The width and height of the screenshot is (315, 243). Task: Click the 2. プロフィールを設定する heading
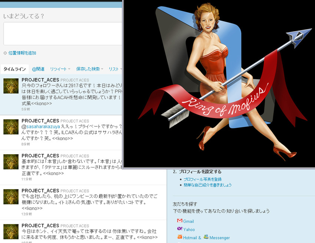(197, 172)
